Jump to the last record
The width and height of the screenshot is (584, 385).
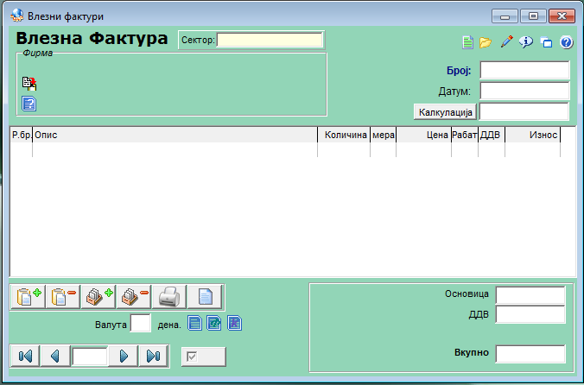[153, 356]
